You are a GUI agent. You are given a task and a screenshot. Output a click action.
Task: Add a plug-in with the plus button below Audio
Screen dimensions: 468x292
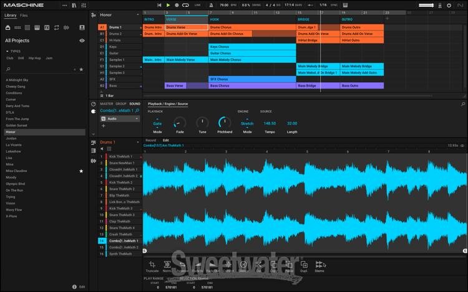pyautogui.click(x=103, y=126)
